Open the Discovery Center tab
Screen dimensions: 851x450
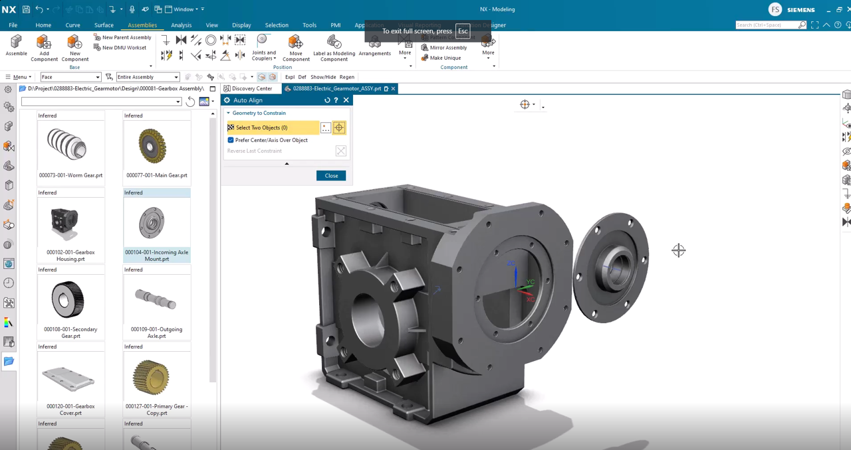click(x=251, y=88)
